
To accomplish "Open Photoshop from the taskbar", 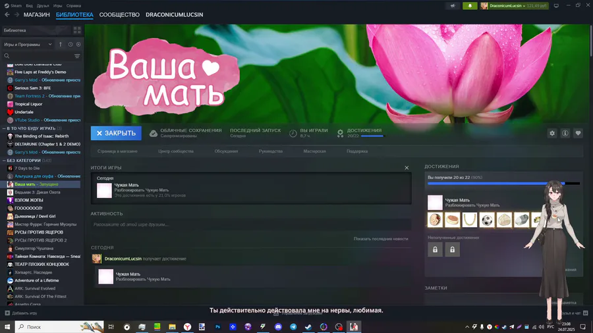I will point(217,326).
